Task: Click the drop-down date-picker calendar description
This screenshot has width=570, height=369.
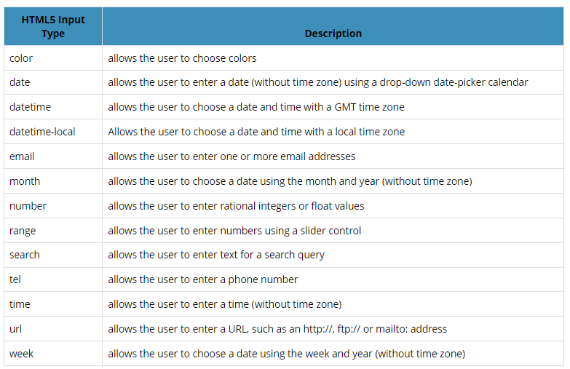Action: click(318, 82)
